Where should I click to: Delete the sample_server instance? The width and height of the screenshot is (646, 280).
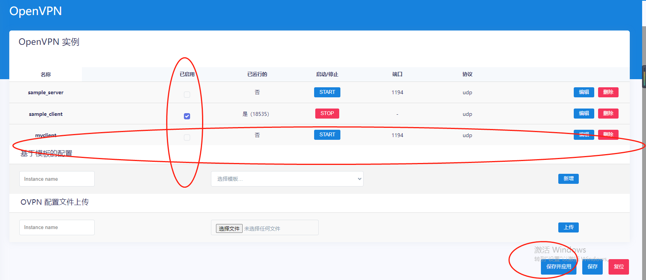tap(608, 92)
